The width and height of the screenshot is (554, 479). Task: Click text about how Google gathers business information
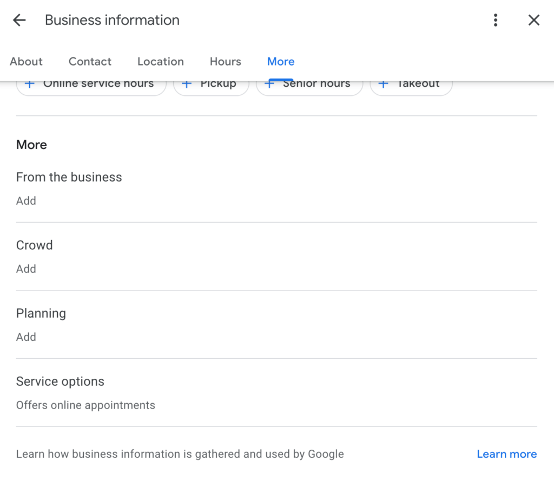click(x=180, y=454)
